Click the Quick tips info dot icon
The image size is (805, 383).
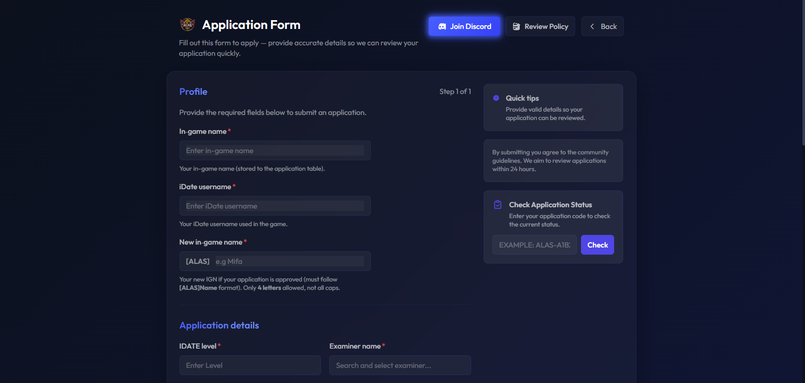coord(496,98)
